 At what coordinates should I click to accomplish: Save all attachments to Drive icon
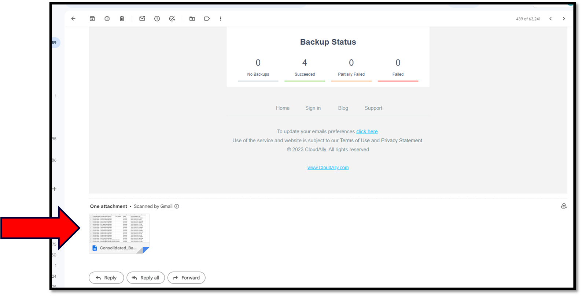564,206
